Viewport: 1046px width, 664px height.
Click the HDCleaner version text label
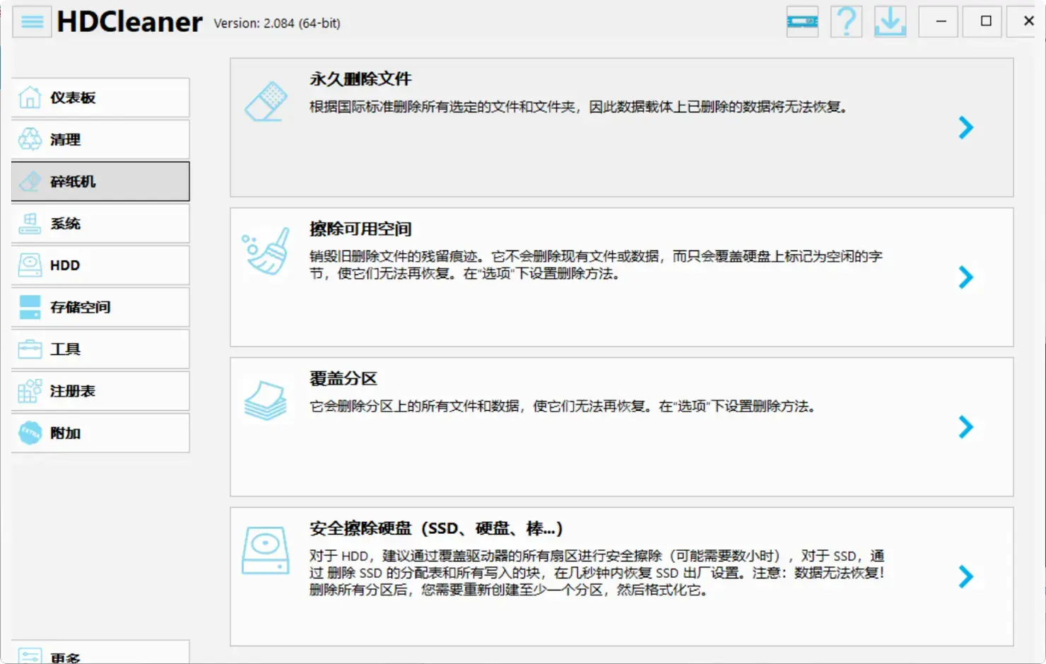pos(276,23)
